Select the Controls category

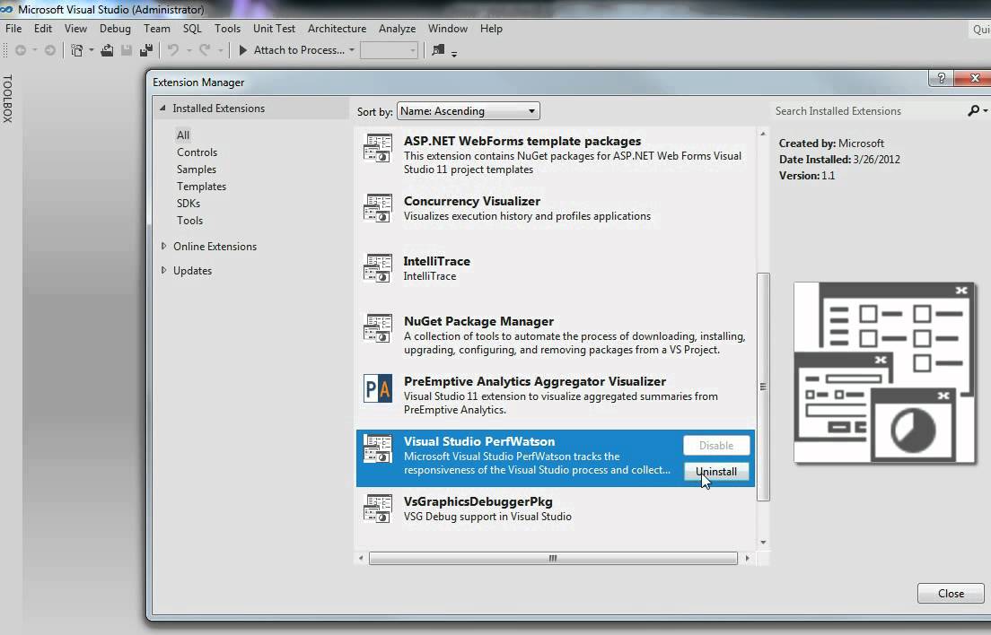coord(197,152)
